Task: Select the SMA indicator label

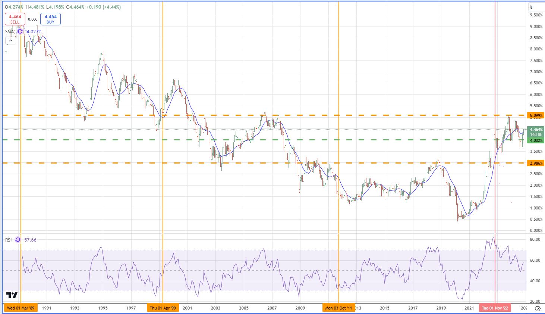Action: click(x=9, y=32)
